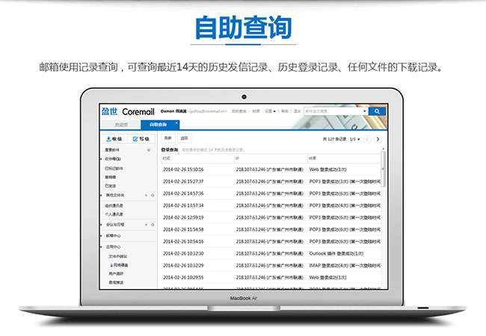Click the 收信 receive mail button

(114, 139)
